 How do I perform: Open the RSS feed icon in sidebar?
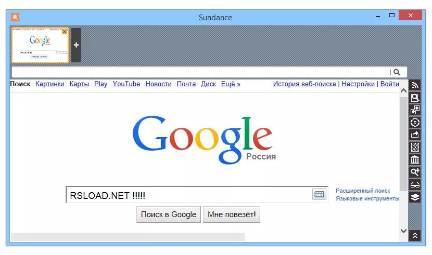tap(415, 85)
